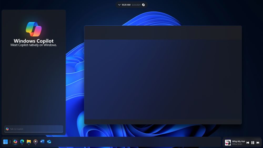Expand the chevron next to 10:20 AM
This screenshot has width=263, height=148.
point(119,5)
